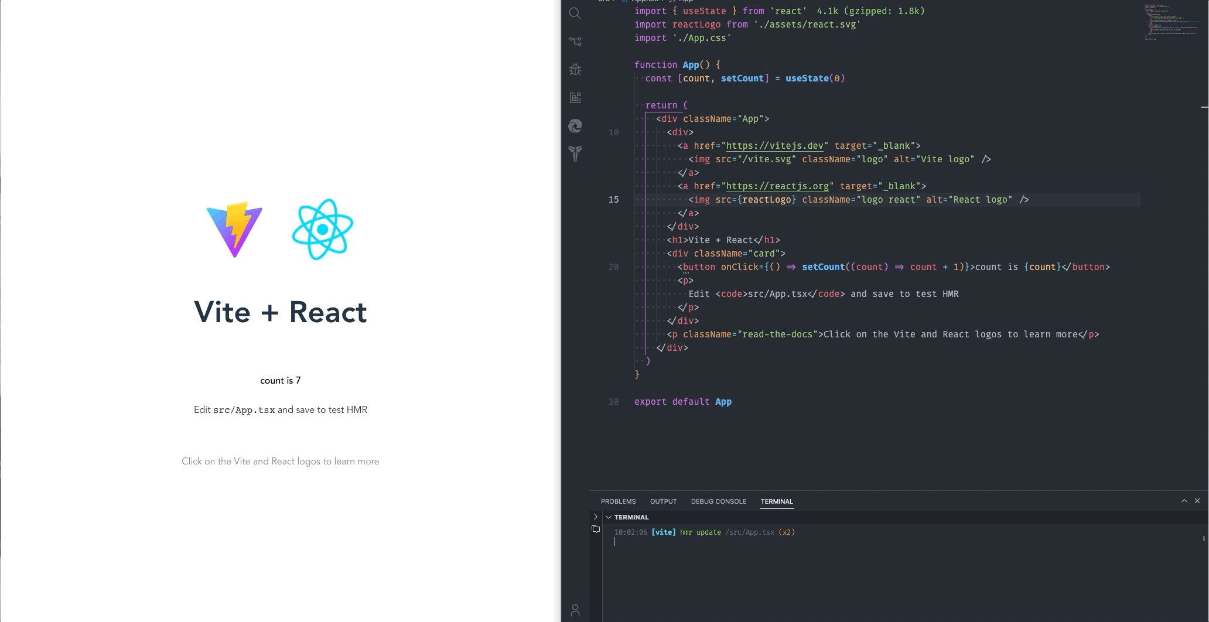The width and height of the screenshot is (1209, 622).
Task: Select the TERMINAL tab
Action: tap(777, 501)
